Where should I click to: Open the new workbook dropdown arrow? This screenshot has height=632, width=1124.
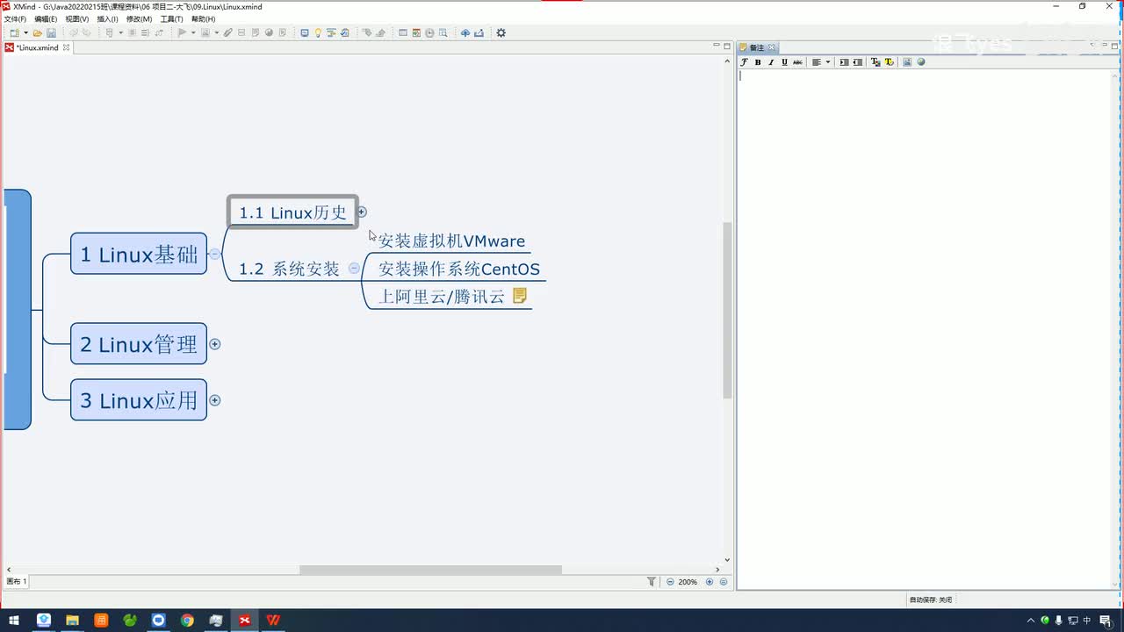pos(25,33)
